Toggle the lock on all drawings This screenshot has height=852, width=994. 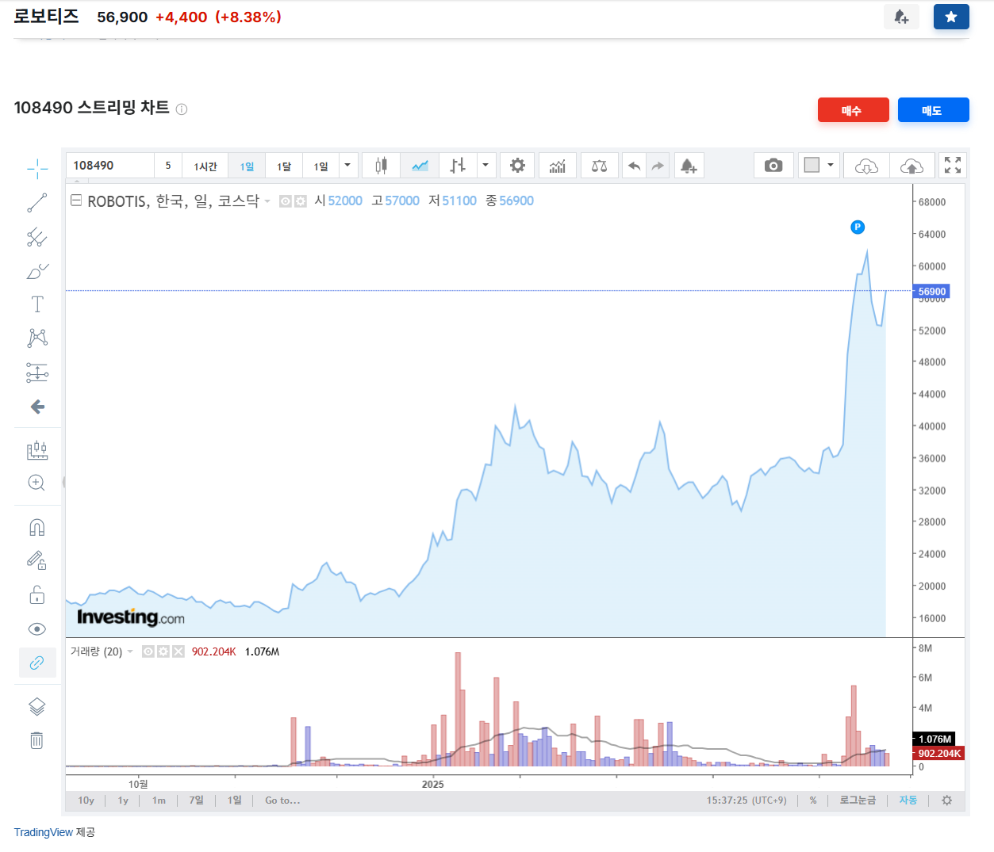click(x=37, y=594)
